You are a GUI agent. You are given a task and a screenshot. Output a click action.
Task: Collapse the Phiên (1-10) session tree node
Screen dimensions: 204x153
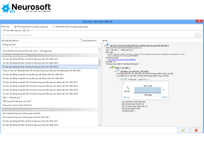110,68
